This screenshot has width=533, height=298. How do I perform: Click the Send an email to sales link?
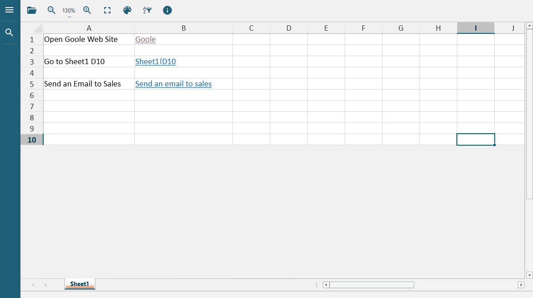coord(173,84)
